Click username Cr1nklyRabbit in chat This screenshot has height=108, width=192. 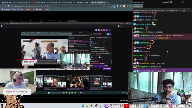pos(145,35)
